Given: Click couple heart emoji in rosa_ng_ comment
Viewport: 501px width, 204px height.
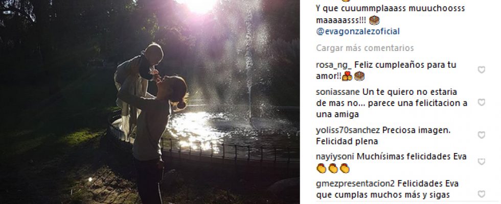Looking at the screenshot, I should pyautogui.click(x=347, y=76).
